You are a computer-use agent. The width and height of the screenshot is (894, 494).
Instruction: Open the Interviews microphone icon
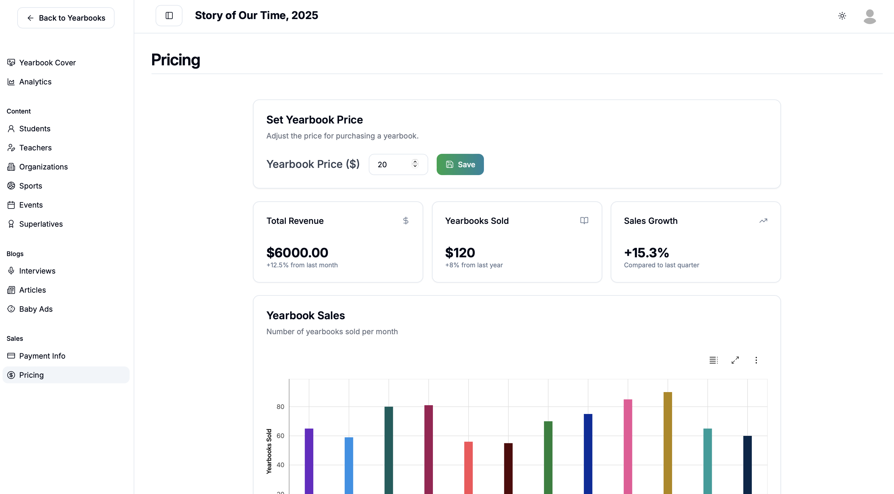coord(11,271)
